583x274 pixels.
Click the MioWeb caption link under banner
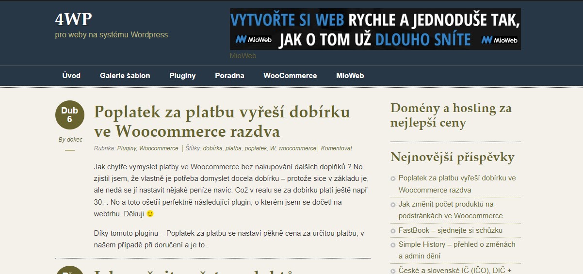(x=243, y=56)
